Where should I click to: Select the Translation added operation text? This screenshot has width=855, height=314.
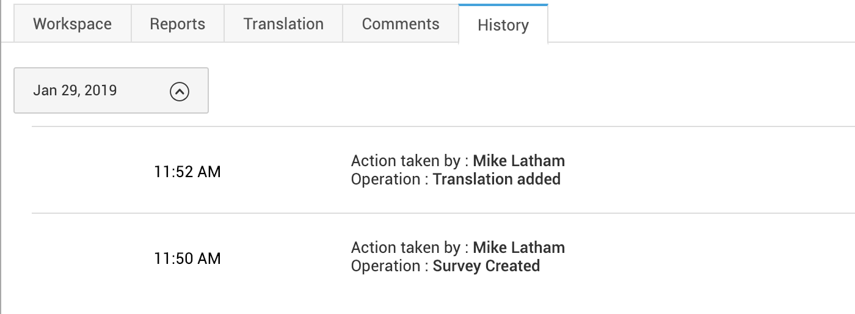pyautogui.click(x=497, y=180)
